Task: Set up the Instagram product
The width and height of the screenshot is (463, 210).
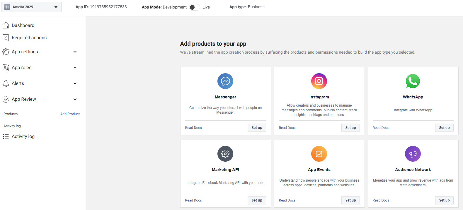Action: tap(350, 128)
